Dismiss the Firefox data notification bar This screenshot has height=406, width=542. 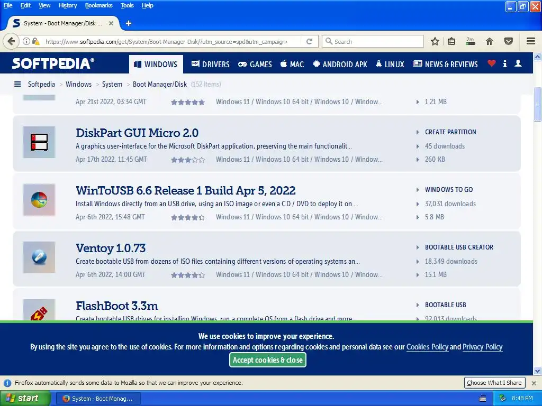(534, 383)
